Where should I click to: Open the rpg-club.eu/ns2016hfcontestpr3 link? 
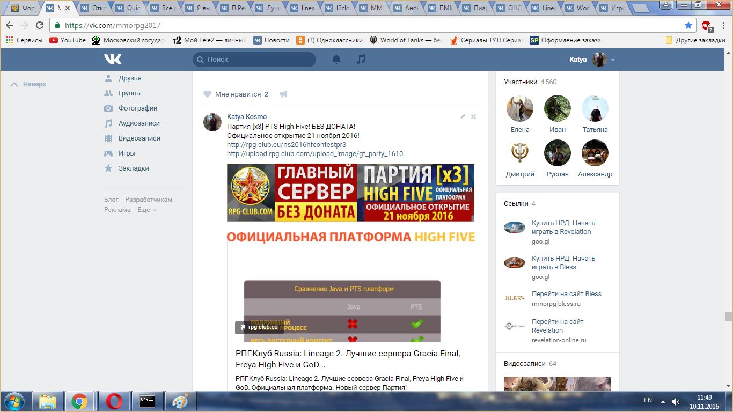pyautogui.click(x=287, y=144)
